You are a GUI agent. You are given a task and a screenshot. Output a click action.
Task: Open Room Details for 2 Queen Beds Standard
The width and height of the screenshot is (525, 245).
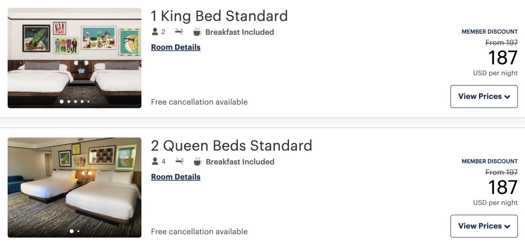point(175,177)
